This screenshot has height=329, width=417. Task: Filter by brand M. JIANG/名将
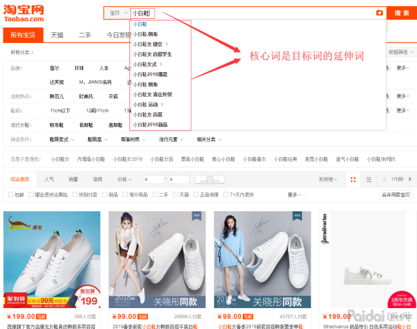tap(96, 82)
